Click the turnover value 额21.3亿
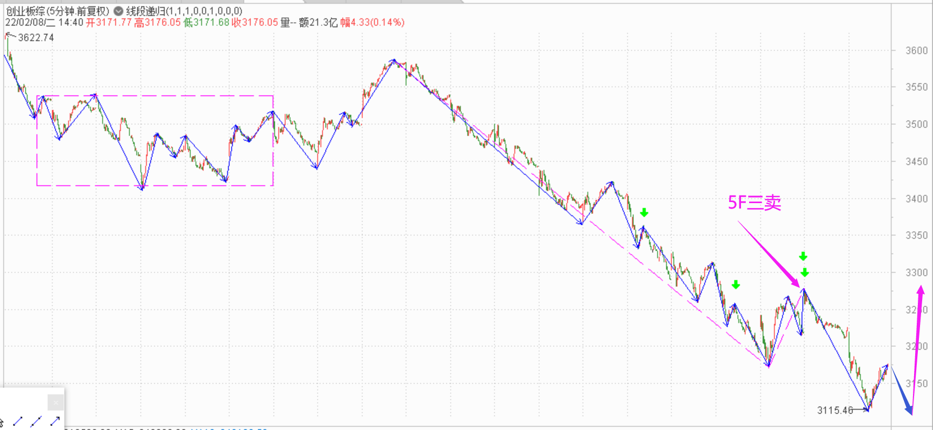This screenshot has width=933, height=430. click(318, 22)
